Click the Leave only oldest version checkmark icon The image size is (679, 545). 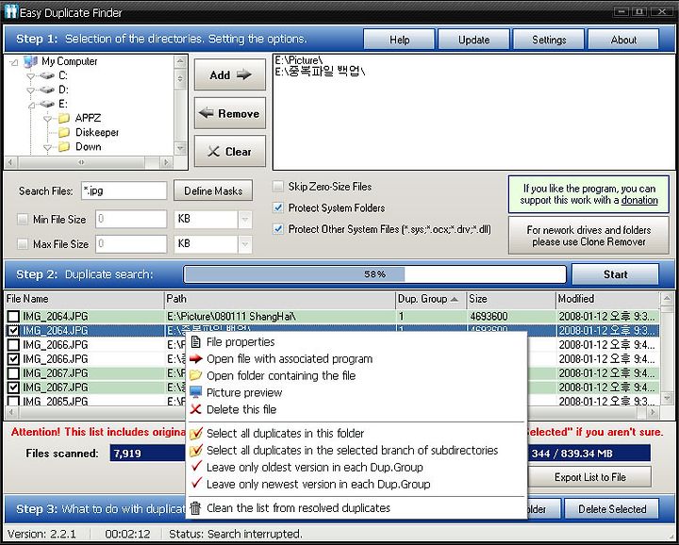pyautogui.click(x=196, y=466)
